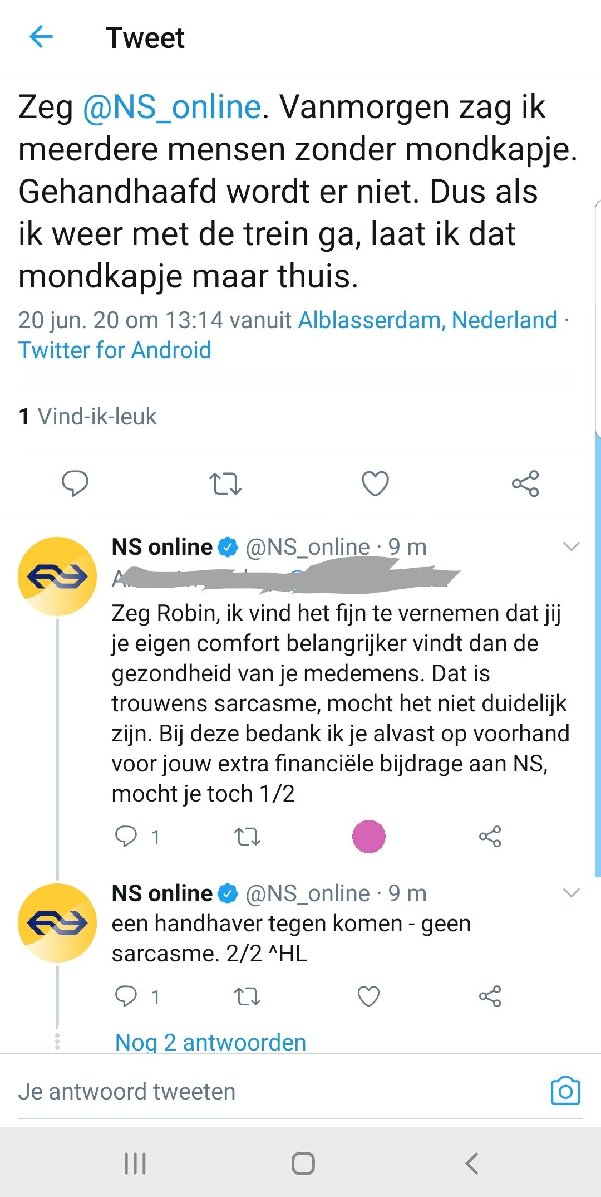Image resolution: width=601 pixels, height=1197 pixels.
Task: Open Alblasserdam, Nederland location link
Action: point(427,320)
